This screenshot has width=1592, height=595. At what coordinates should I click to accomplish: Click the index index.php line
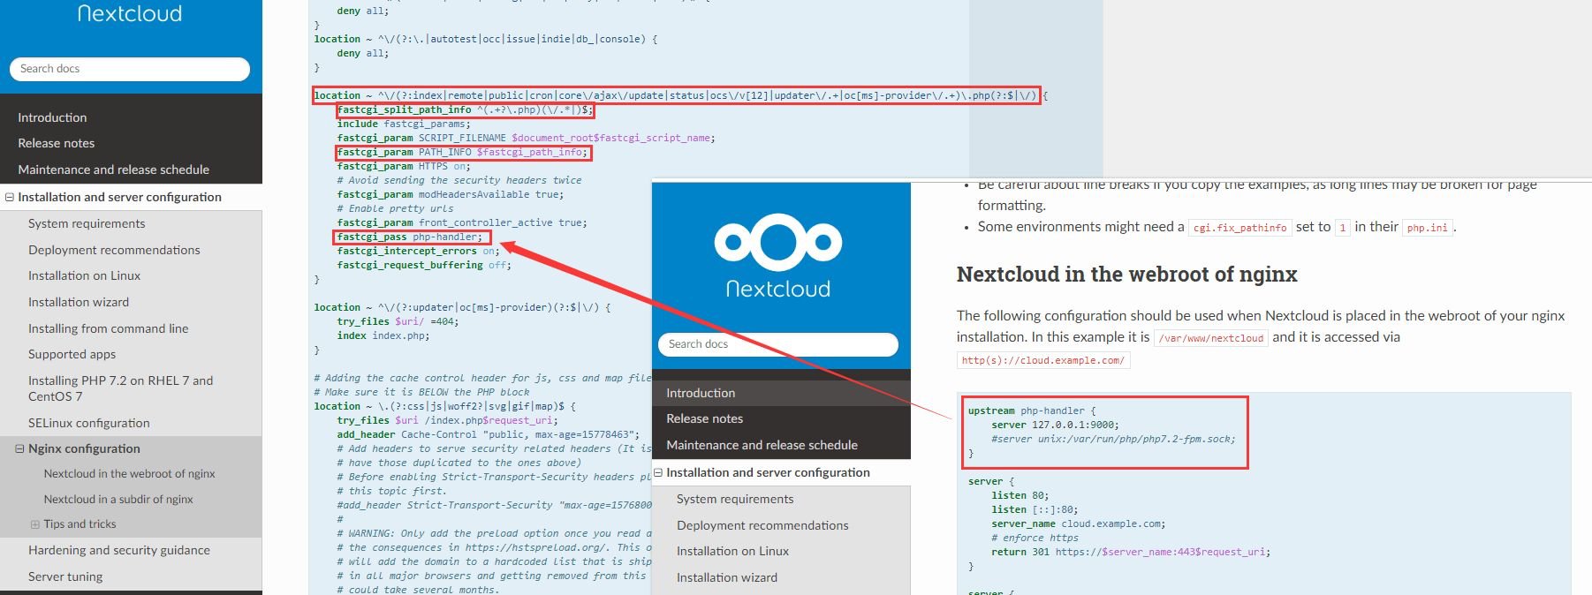click(383, 335)
